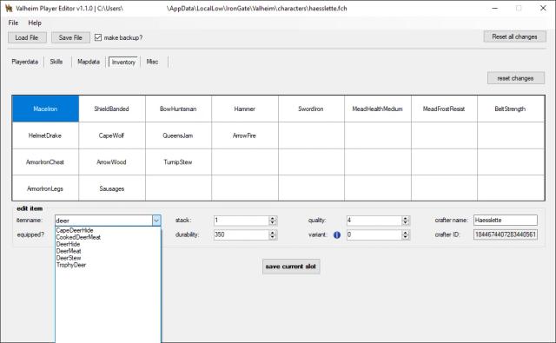Switch to the Mapdata tab

89,62
